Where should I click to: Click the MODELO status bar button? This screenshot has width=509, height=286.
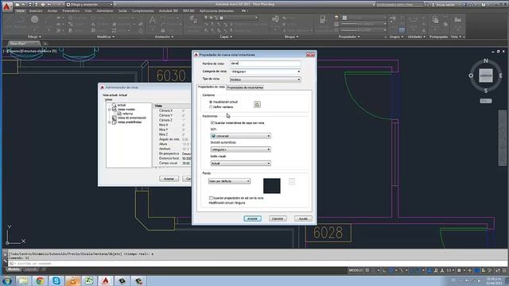pyautogui.click(x=356, y=270)
